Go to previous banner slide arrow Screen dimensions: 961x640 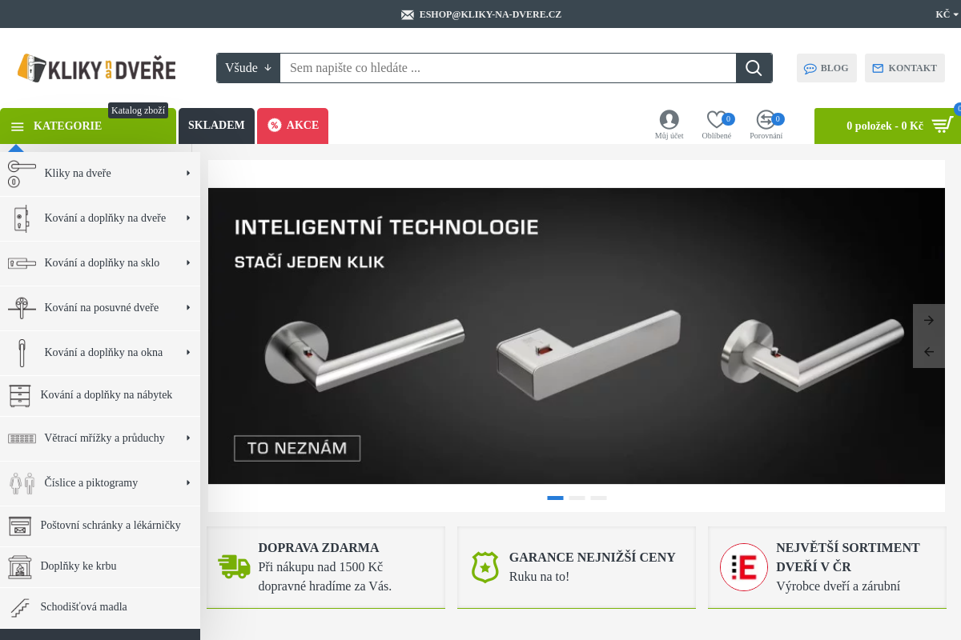point(929,352)
